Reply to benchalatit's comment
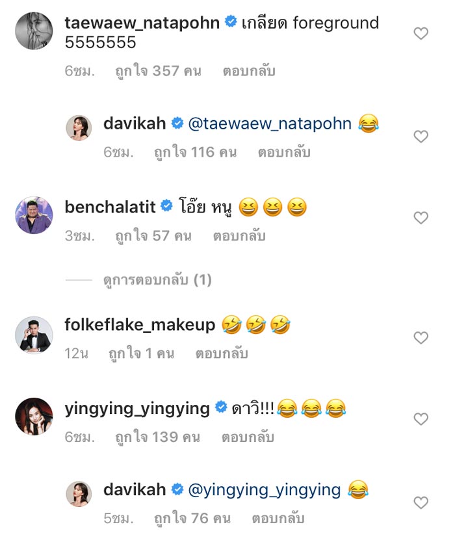Image resolution: width=455 pixels, height=542 pixels. (x=239, y=237)
